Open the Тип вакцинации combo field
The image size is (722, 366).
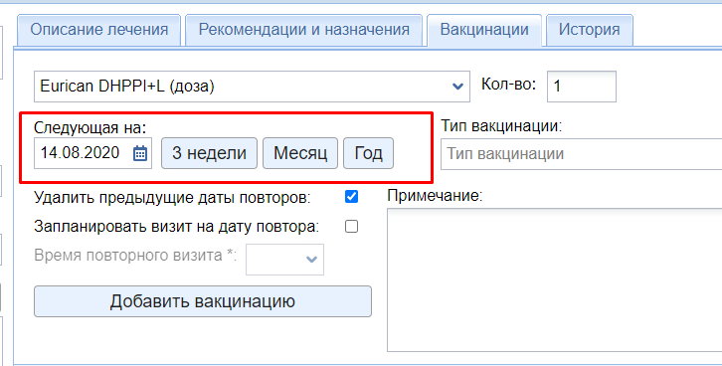tap(581, 154)
